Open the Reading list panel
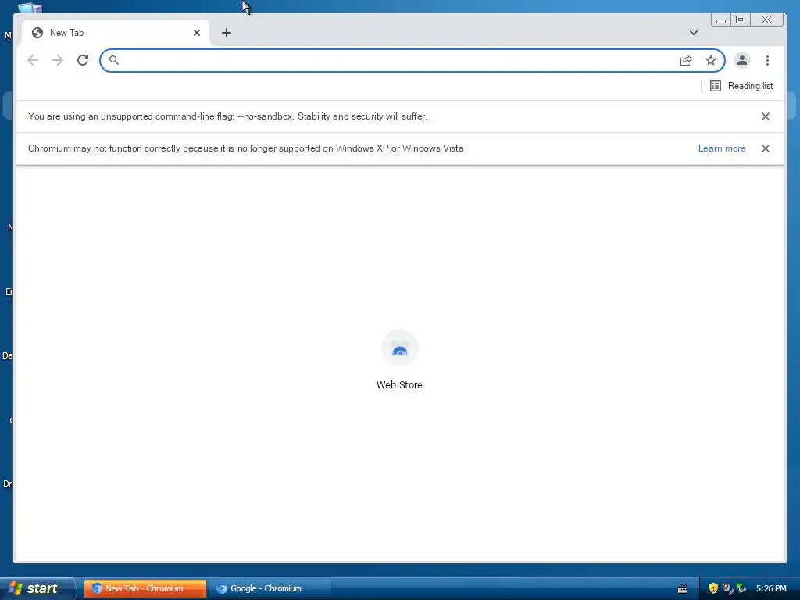800x600 pixels. (741, 86)
